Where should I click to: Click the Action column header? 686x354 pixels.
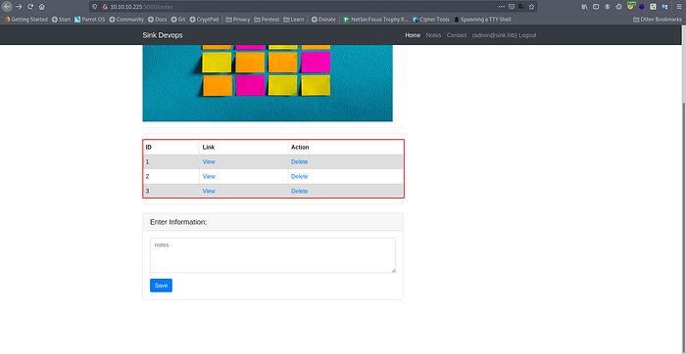pyautogui.click(x=300, y=147)
